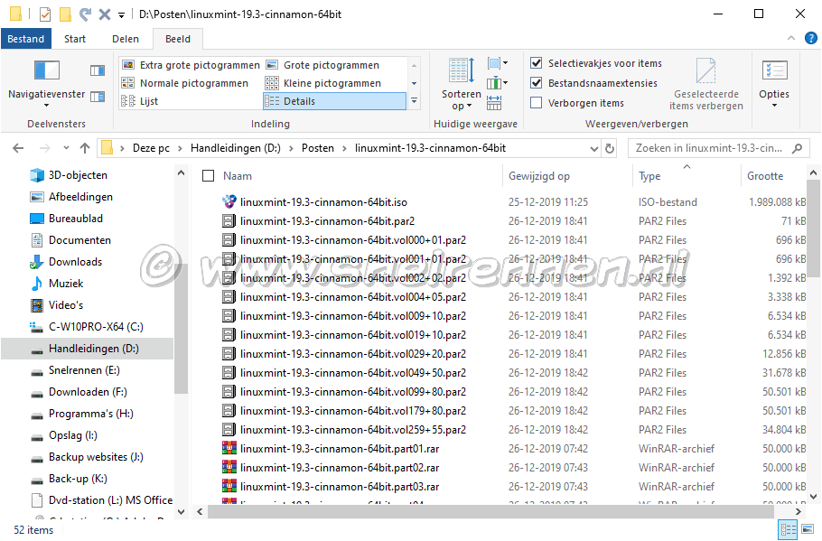Choose the Lijst layout option
The height and width of the screenshot is (541, 822).
[x=139, y=101]
